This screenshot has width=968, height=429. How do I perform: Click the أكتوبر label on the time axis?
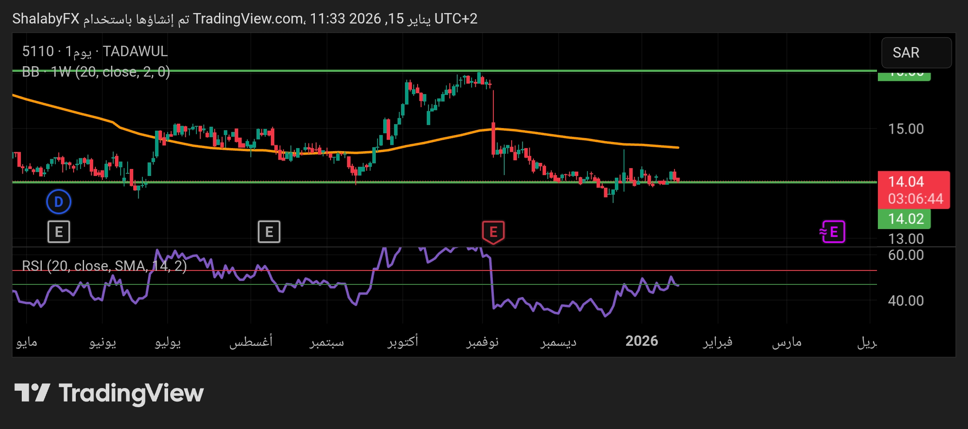(x=403, y=341)
